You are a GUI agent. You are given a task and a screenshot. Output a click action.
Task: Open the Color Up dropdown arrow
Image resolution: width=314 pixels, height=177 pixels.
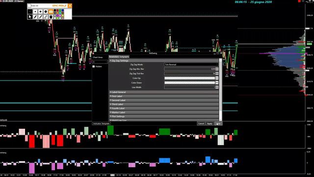coord(217,78)
